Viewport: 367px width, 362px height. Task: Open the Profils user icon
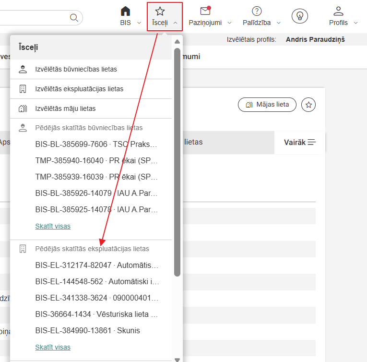339,12
